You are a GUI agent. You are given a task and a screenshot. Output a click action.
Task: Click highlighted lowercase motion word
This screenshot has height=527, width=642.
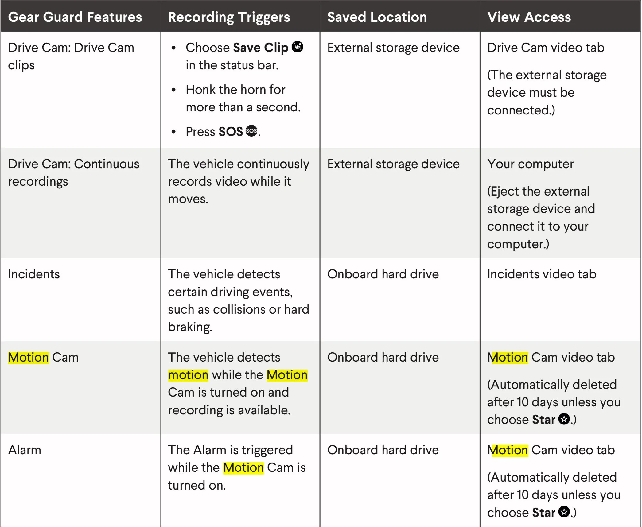pos(188,375)
